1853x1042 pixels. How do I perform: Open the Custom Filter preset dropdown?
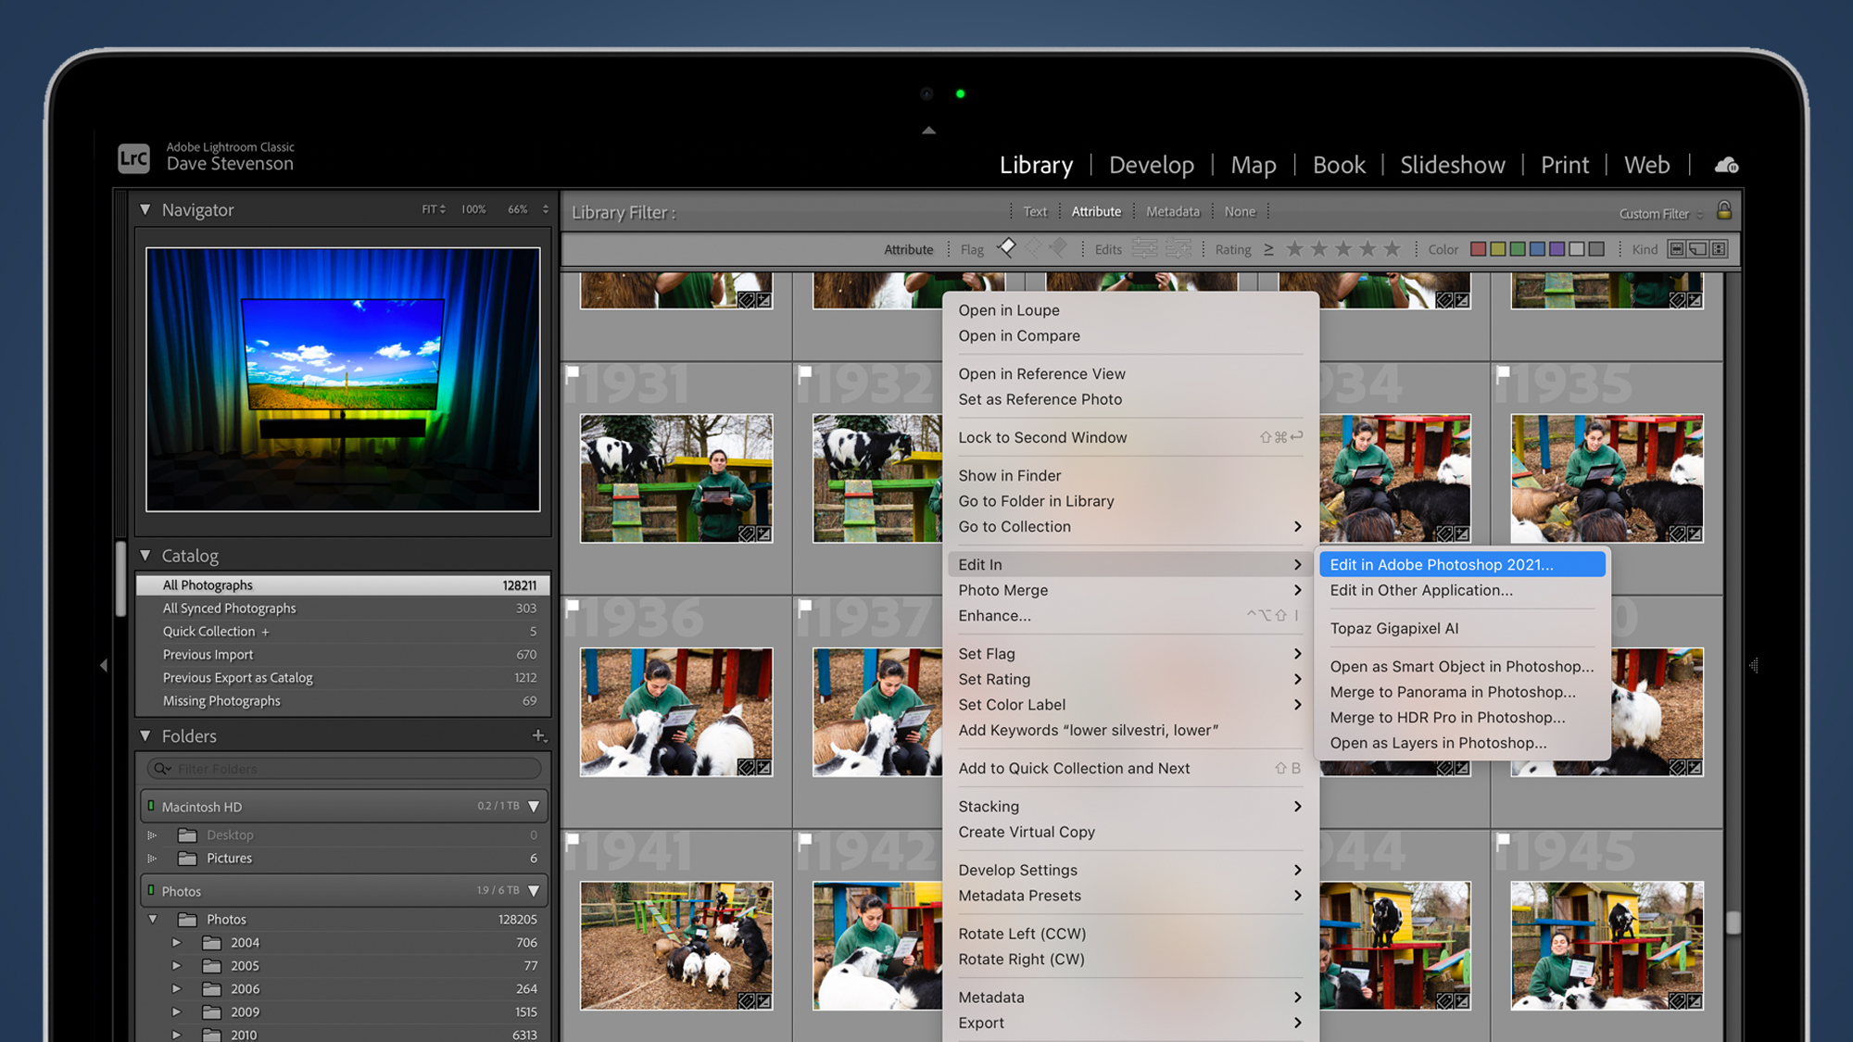pyautogui.click(x=1661, y=214)
